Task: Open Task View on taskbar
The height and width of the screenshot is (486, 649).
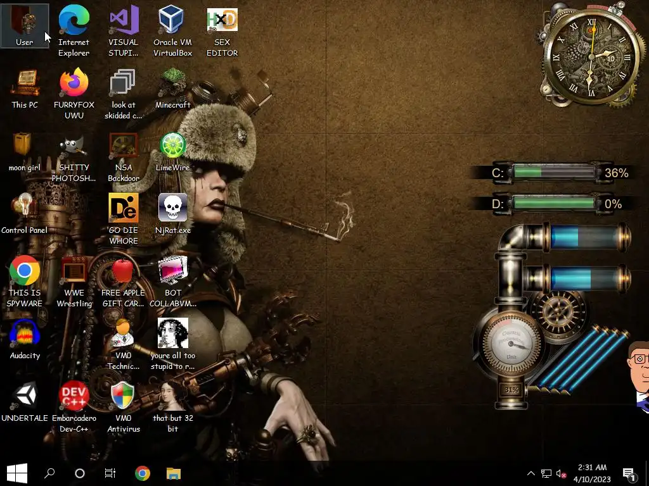Action: click(110, 473)
